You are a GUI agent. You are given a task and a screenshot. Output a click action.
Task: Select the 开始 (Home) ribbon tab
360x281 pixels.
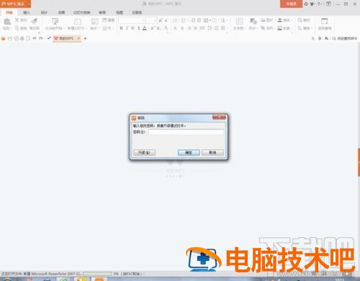pos(9,12)
